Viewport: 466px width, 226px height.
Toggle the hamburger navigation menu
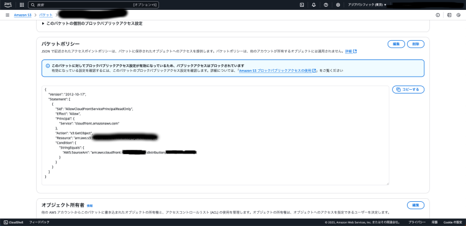pyautogui.click(x=7, y=15)
